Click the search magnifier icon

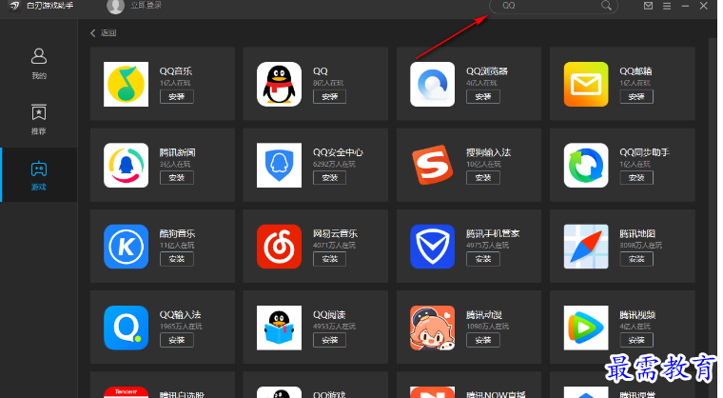point(606,6)
